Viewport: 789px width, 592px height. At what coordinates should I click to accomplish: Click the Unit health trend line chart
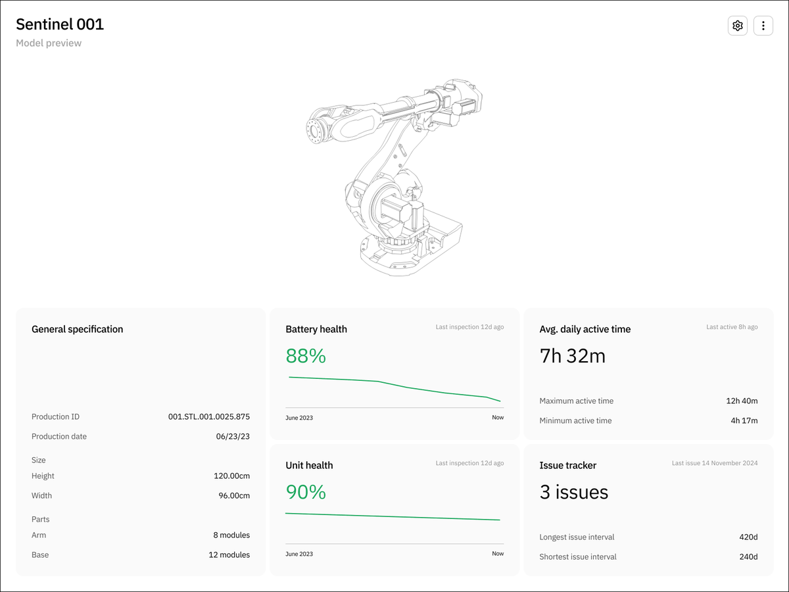(x=394, y=517)
